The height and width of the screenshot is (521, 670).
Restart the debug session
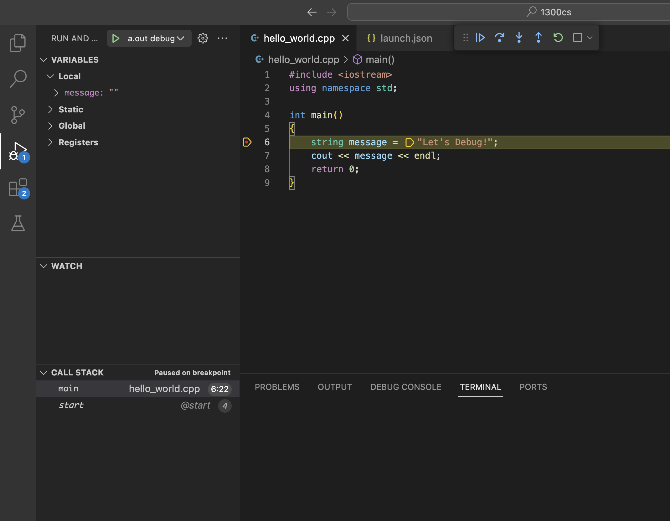[558, 38]
